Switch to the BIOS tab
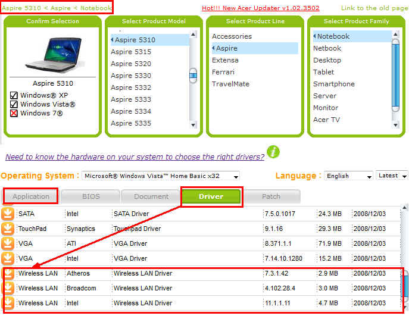 90,196
